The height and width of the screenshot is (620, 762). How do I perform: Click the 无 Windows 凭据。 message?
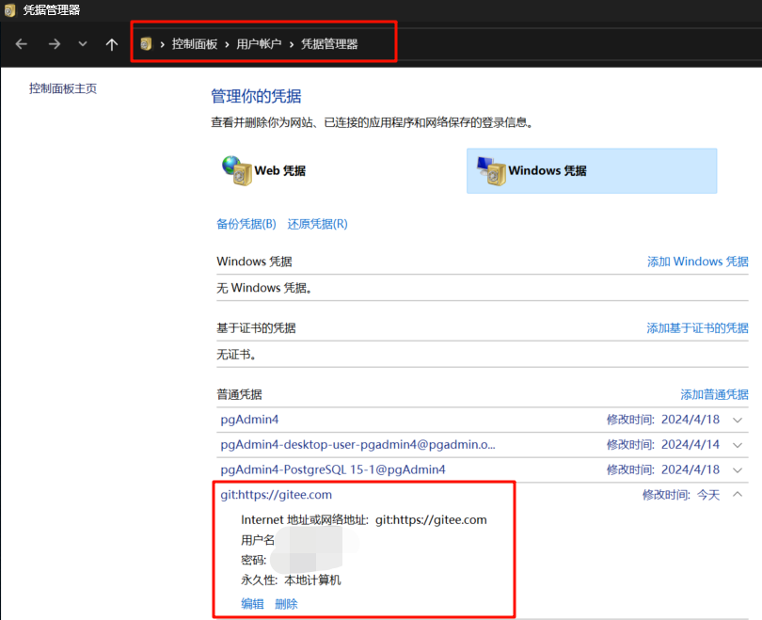coord(264,288)
